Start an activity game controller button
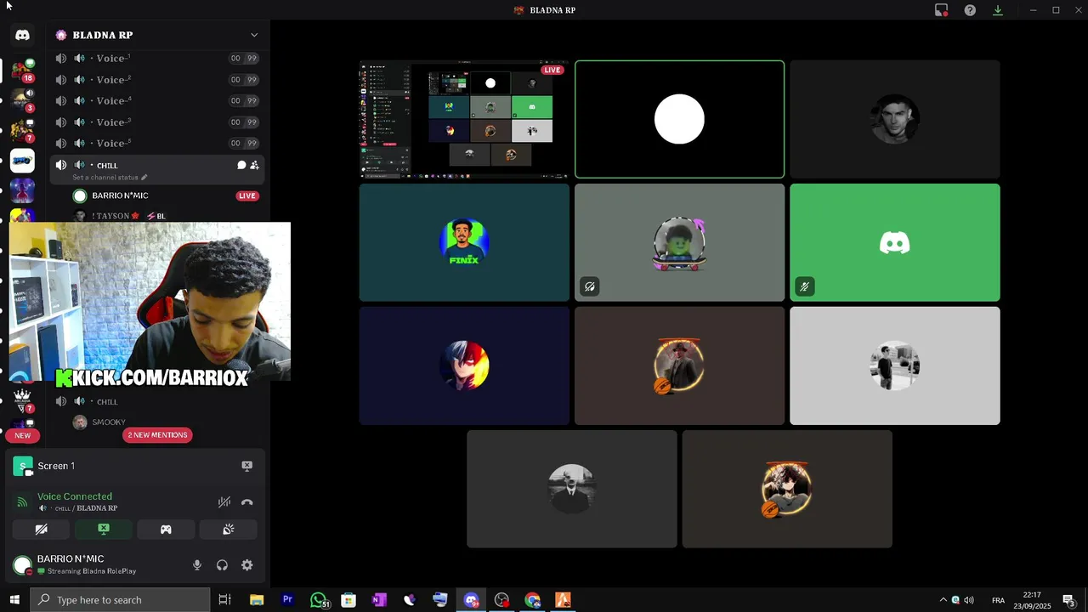 coord(166,530)
